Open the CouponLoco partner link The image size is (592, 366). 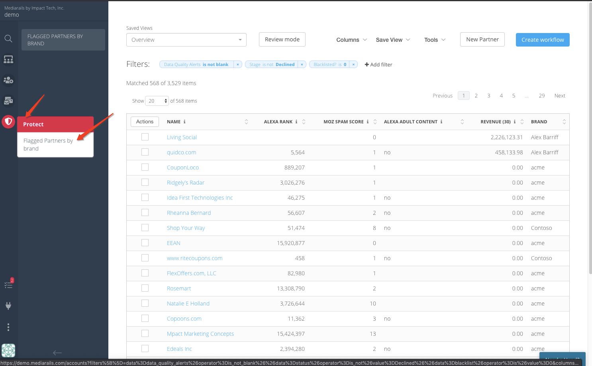pos(182,167)
